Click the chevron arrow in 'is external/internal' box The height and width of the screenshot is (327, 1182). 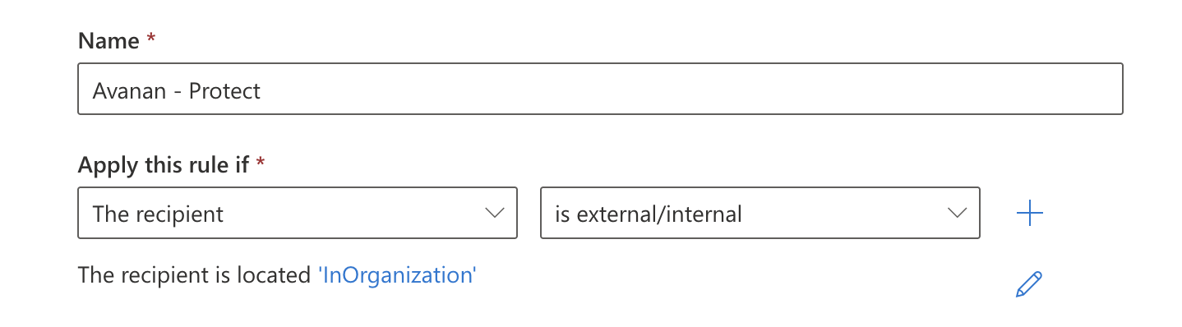[x=957, y=214]
